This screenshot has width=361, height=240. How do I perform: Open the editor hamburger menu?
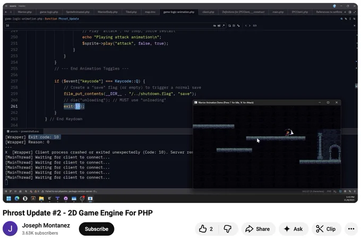click(6, 6)
